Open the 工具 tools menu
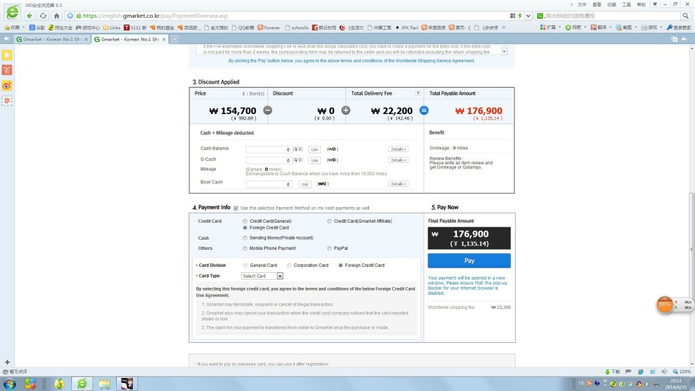695x391 pixels. tap(626, 5)
